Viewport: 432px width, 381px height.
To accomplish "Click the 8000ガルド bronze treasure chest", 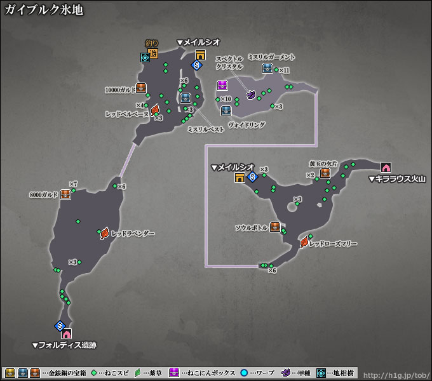I will pos(65,195).
